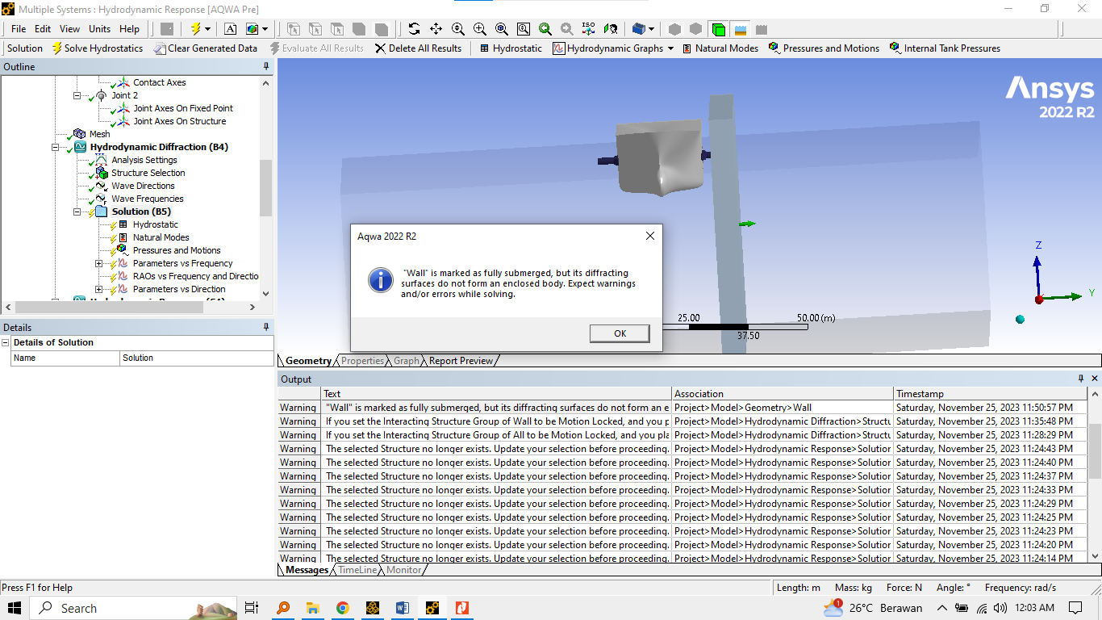The width and height of the screenshot is (1102, 620).
Task: Select Natural Modes tree item
Action: pyautogui.click(x=161, y=237)
